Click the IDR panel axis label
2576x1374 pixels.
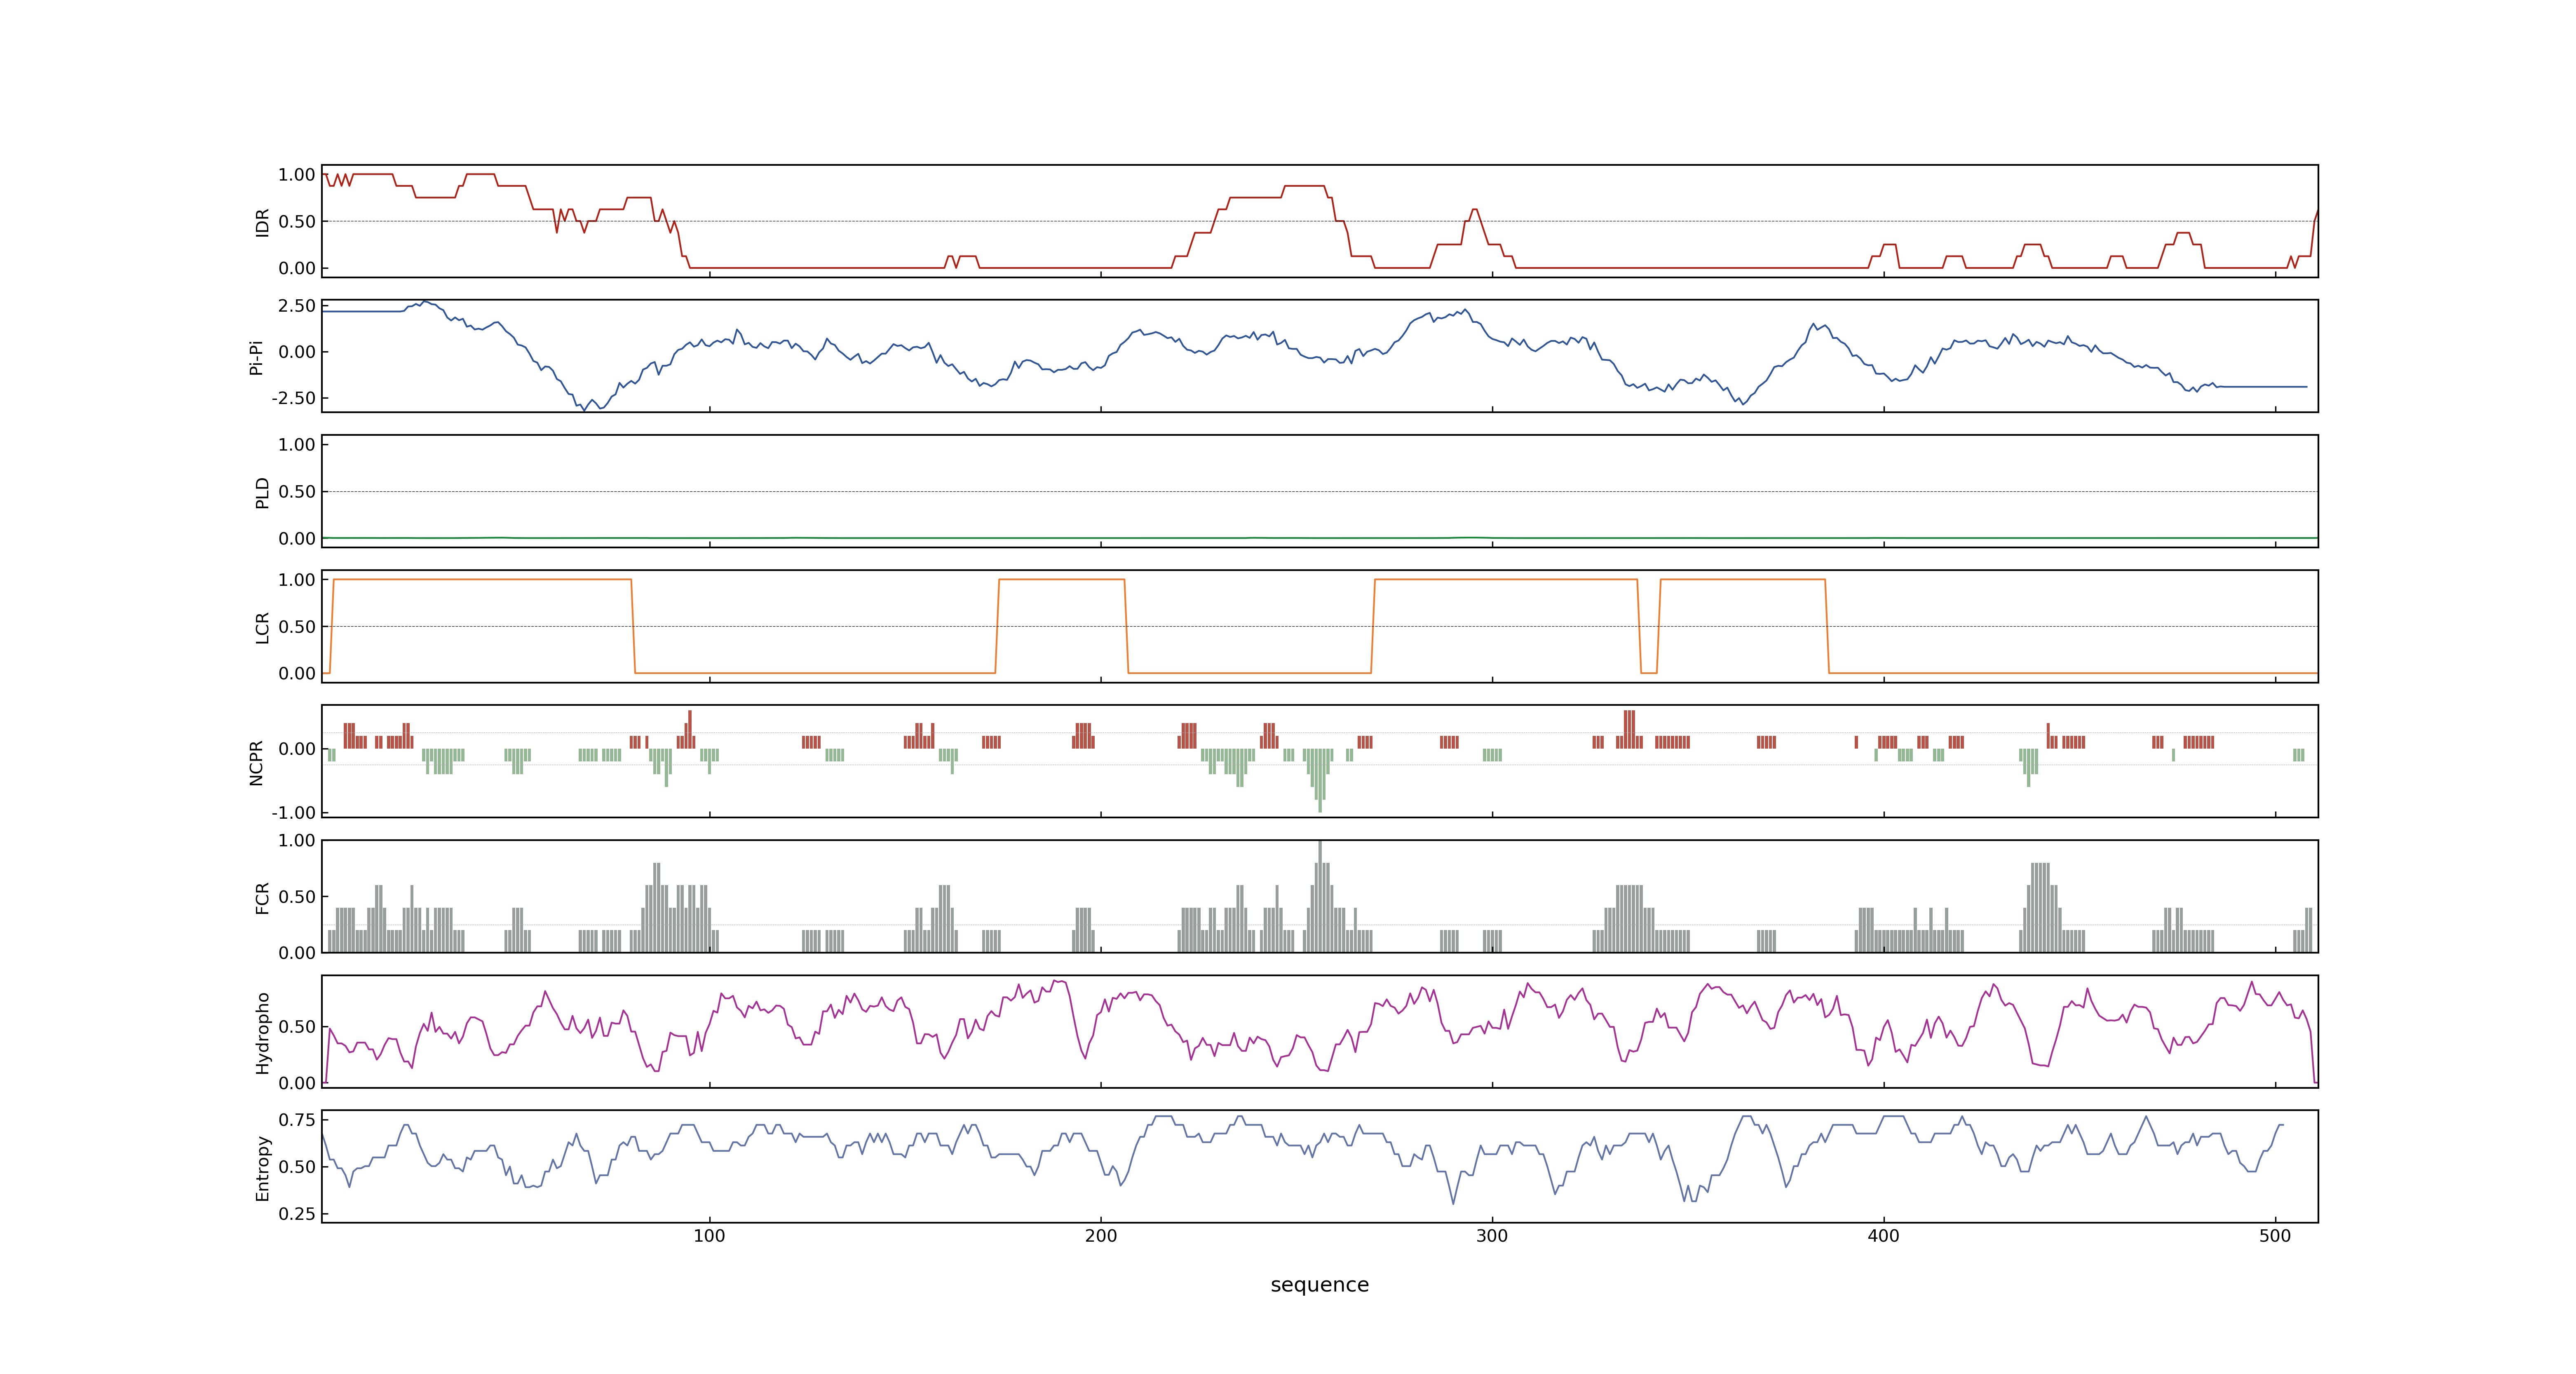pyautogui.click(x=262, y=222)
